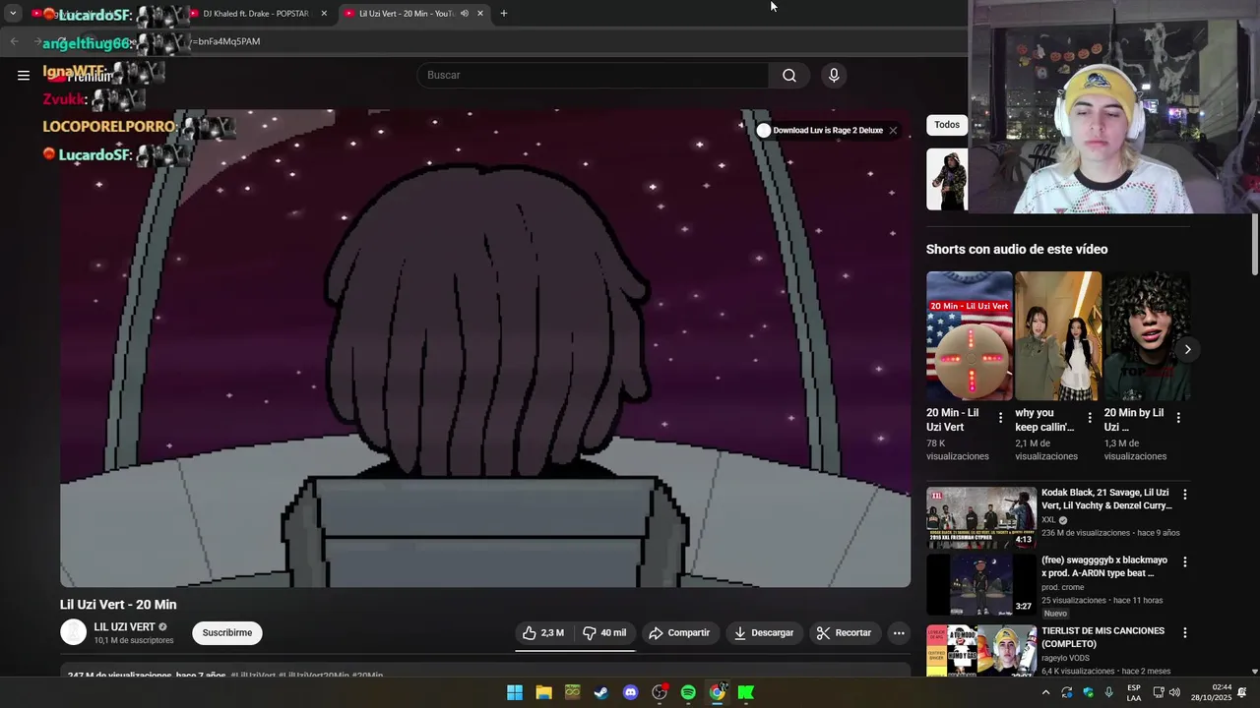The width and height of the screenshot is (1260, 708).
Task: Expand hidden system tray icons chevron
Action: click(1045, 692)
